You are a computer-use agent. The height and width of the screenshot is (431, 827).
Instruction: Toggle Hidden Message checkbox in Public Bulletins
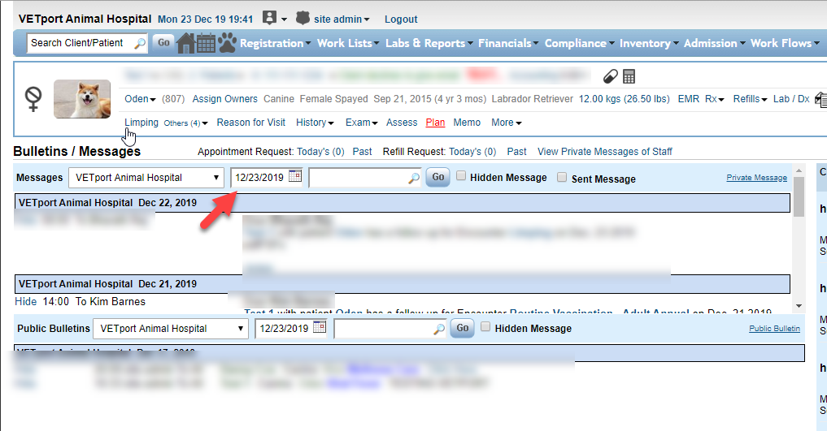tap(485, 327)
